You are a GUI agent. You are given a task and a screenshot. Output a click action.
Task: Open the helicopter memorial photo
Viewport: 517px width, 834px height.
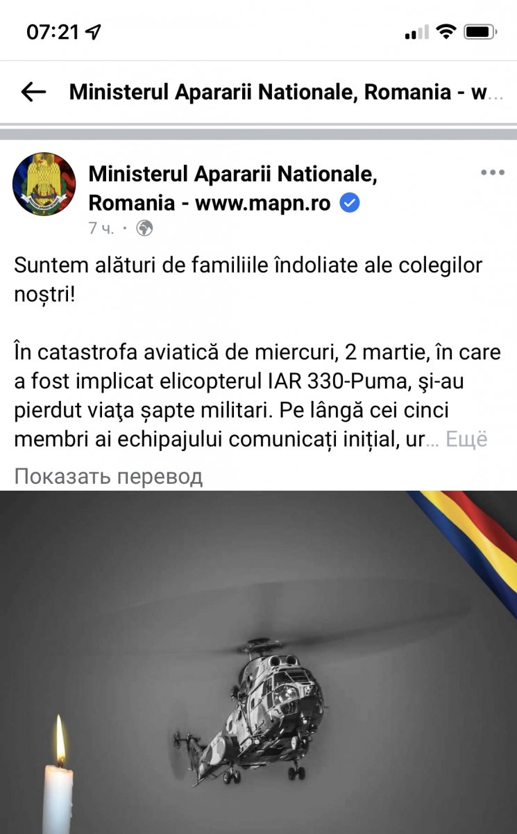(x=258, y=662)
